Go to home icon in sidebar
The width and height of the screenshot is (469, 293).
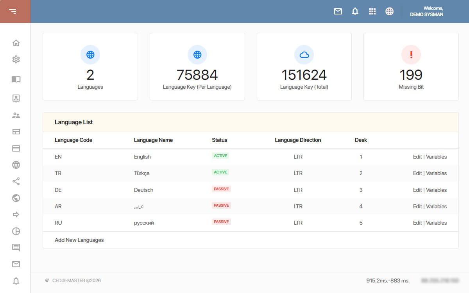[16, 43]
